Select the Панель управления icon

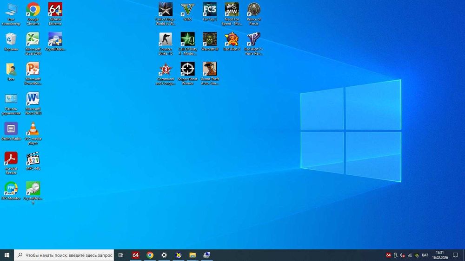[11, 103]
